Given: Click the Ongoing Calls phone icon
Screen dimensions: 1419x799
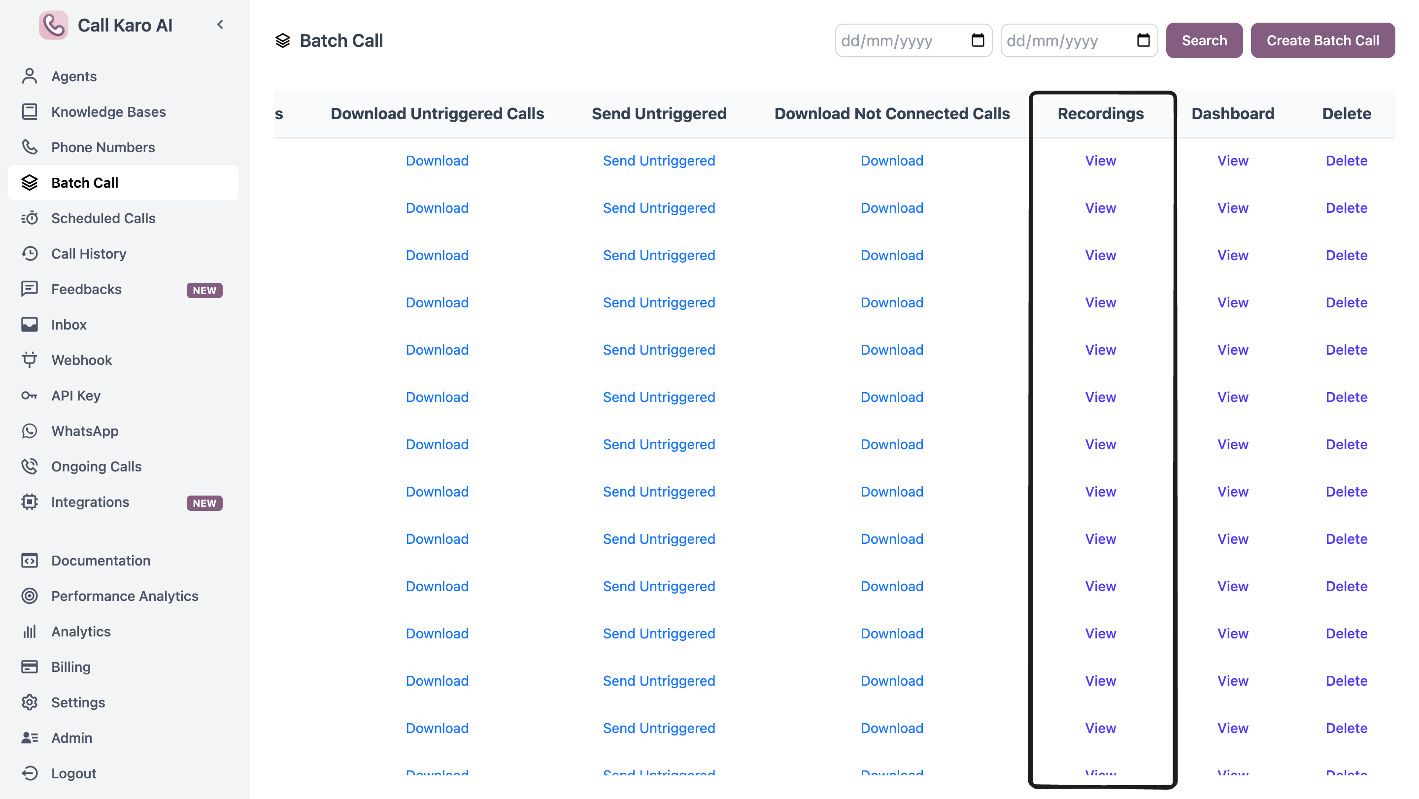Looking at the screenshot, I should [30, 466].
